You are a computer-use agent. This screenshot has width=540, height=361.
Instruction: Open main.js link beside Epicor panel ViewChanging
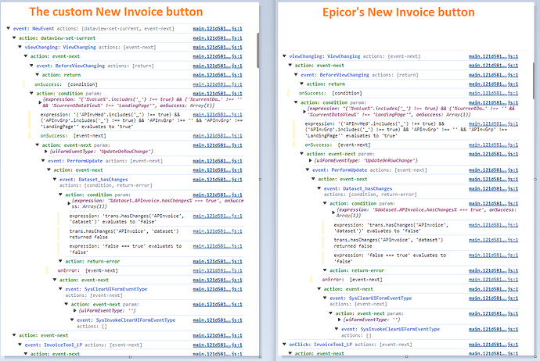pyautogui.click(x=493, y=56)
